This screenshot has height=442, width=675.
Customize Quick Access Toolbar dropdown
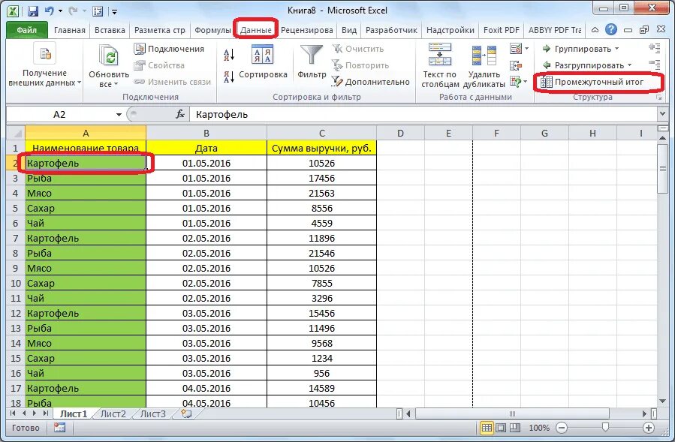tap(115, 11)
